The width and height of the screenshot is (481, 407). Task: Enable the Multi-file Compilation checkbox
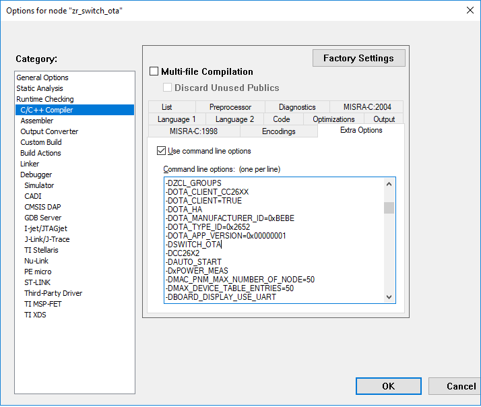click(154, 71)
